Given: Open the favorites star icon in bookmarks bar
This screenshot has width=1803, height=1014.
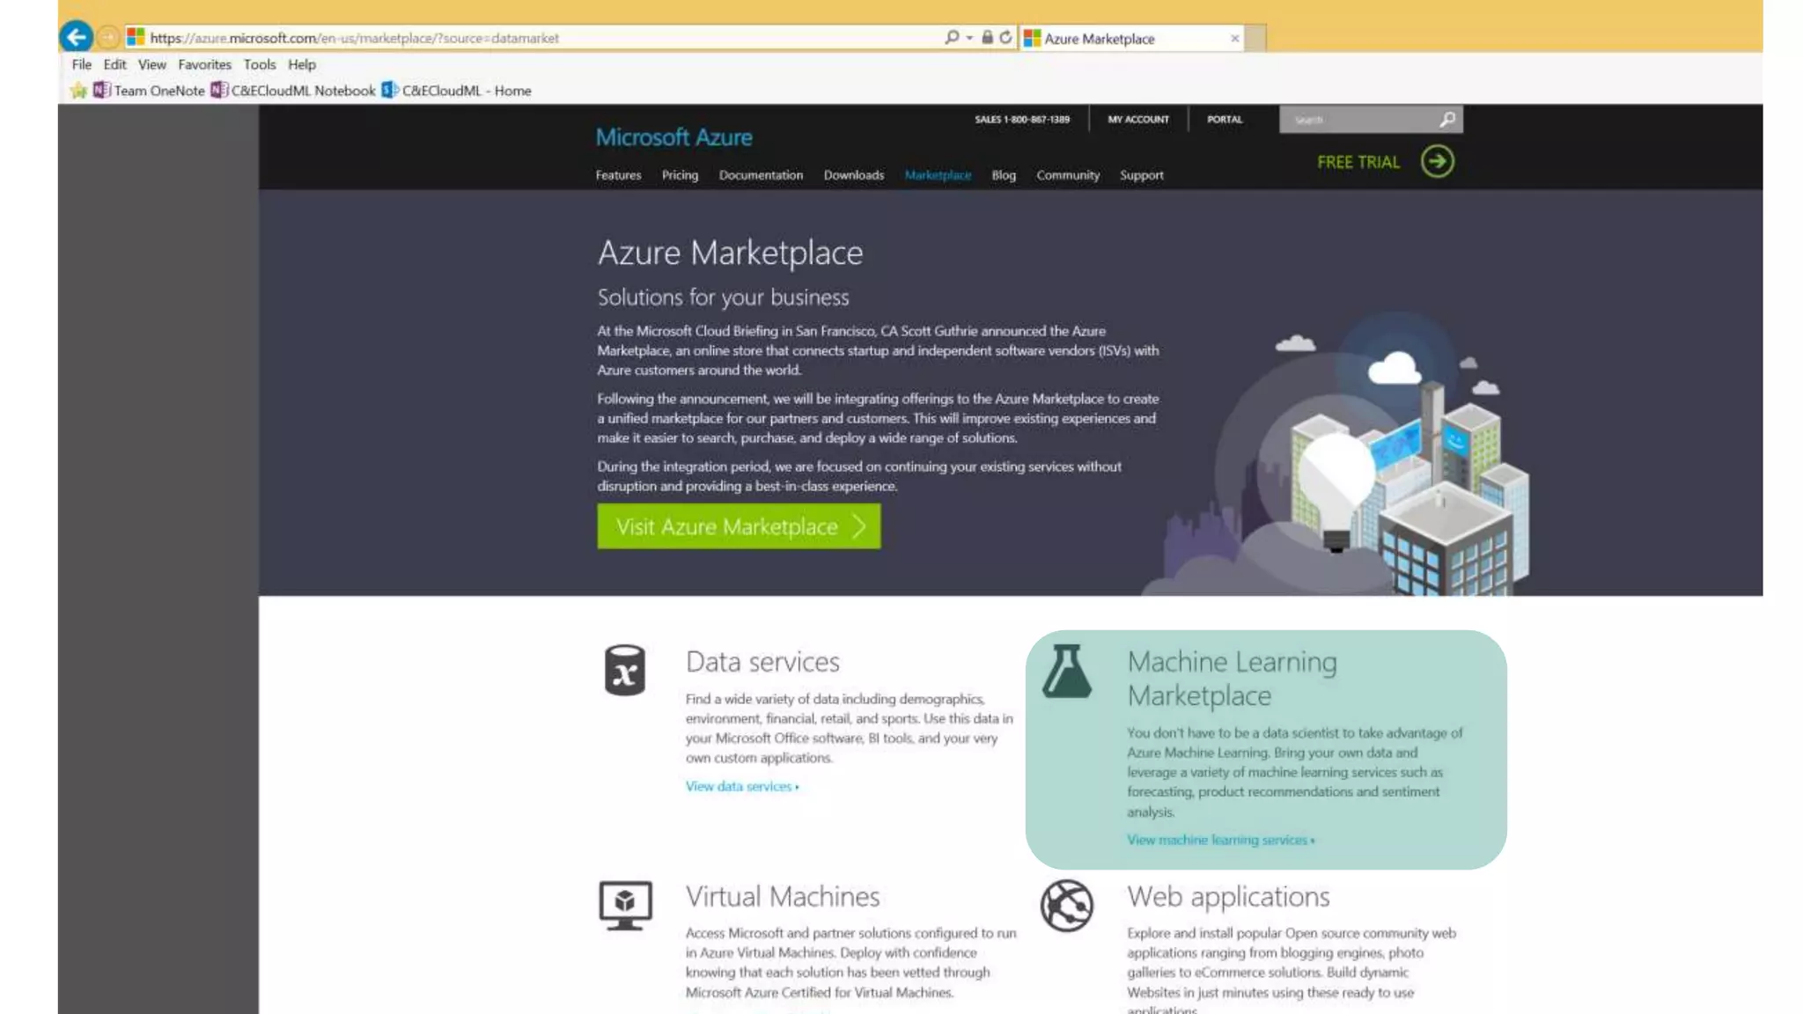Looking at the screenshot, I should click(78, 91).
